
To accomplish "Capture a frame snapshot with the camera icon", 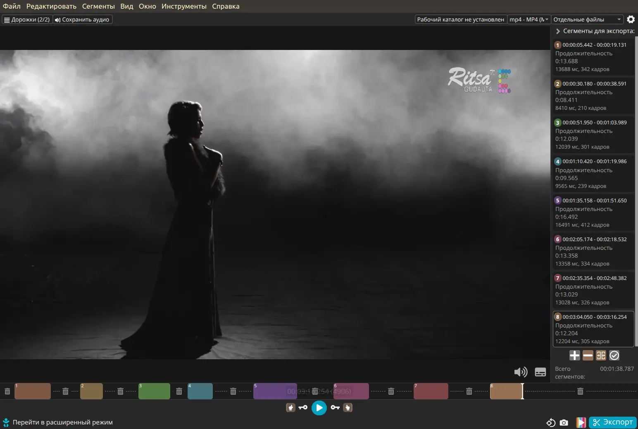I will [564, 422].
